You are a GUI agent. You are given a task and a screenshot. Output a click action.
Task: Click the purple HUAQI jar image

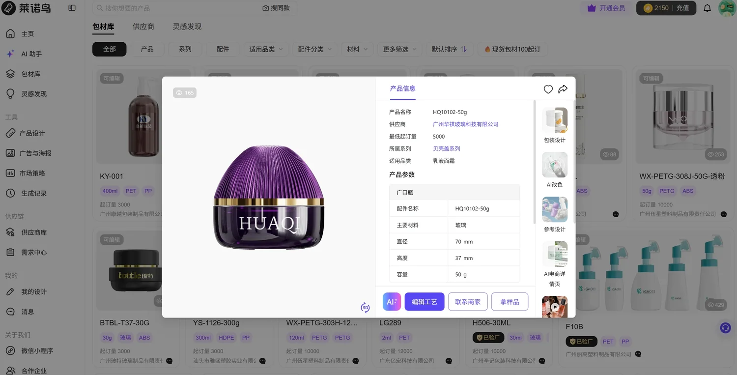point(269,197)
